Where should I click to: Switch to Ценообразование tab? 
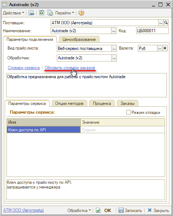click(79, 39)
